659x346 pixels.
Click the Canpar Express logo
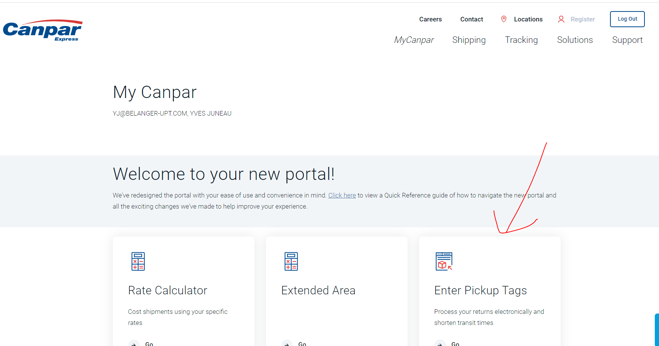tap(42, 30)
